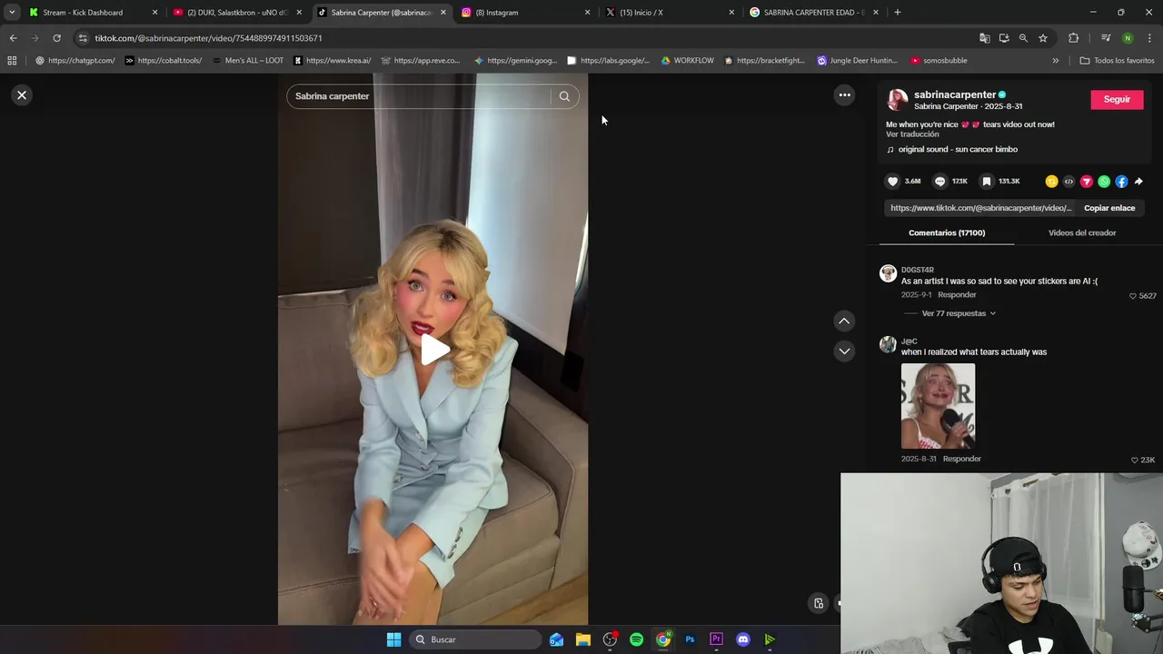The image size is (1163, 654).
Task: Copy video link with Copiar enlace
Action: tap(1109, 208)
